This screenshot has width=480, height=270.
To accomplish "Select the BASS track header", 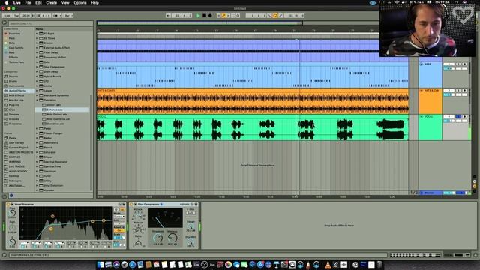I will 430,75.
